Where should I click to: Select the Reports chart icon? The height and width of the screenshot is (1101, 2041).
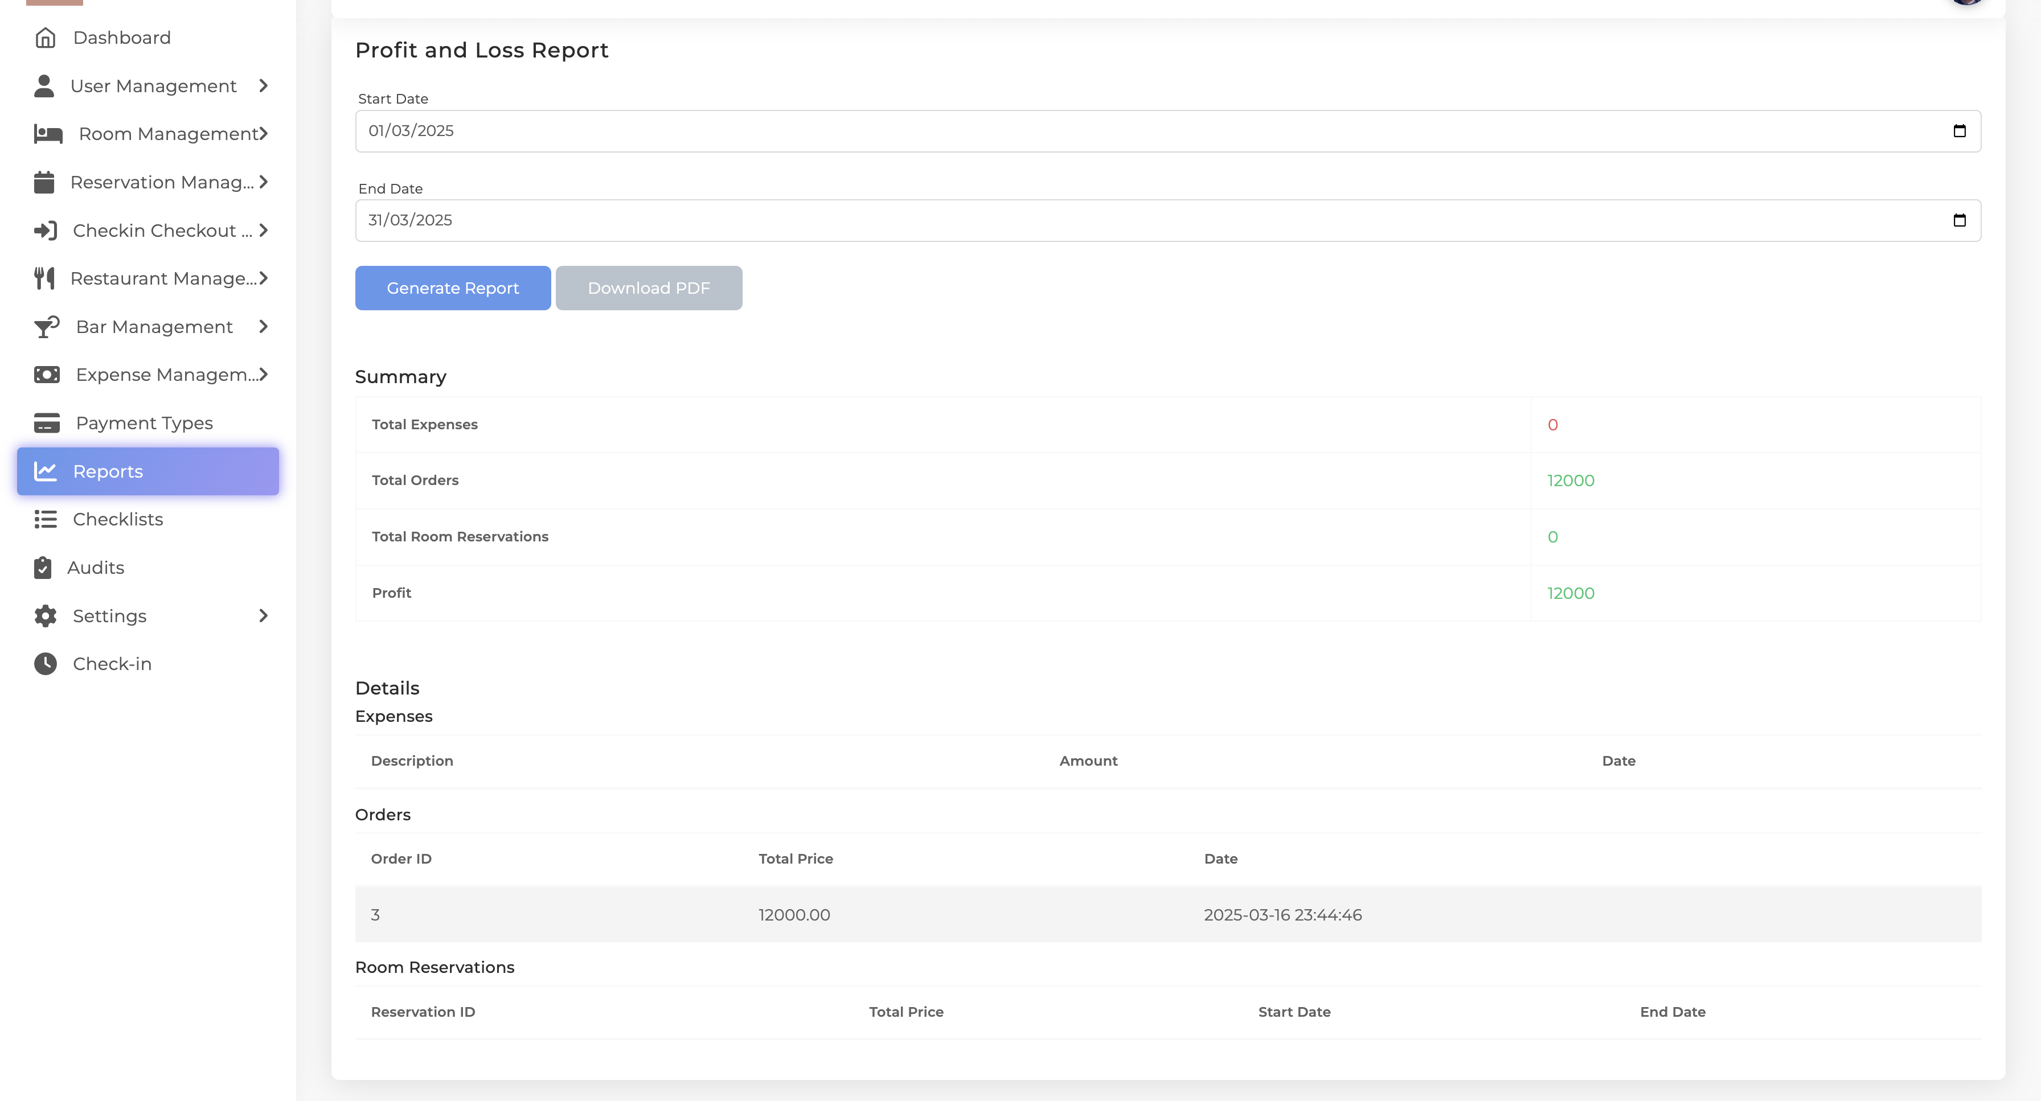[x=46, y=470]
